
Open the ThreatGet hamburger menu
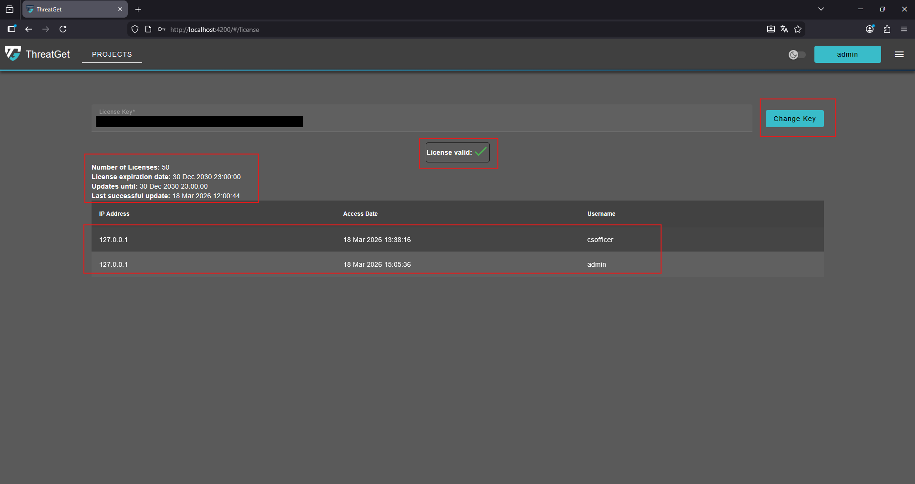click(899, 54)
